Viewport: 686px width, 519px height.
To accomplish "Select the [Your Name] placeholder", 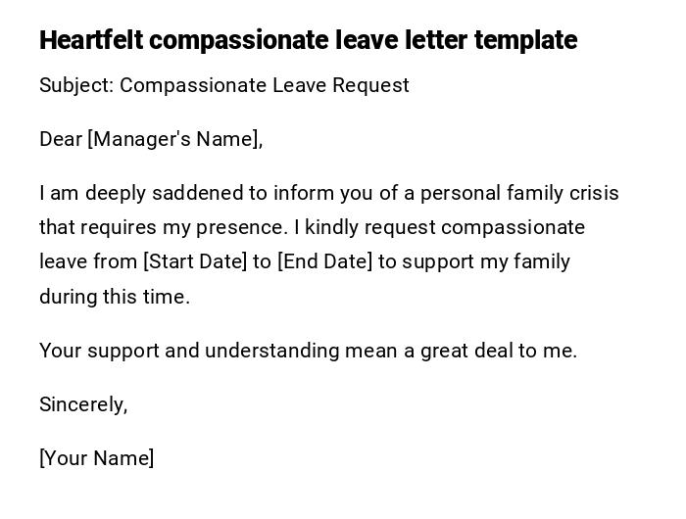I will point(97,458).
